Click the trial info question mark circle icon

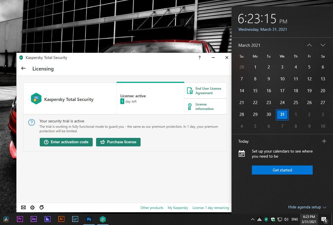point(32,122)
